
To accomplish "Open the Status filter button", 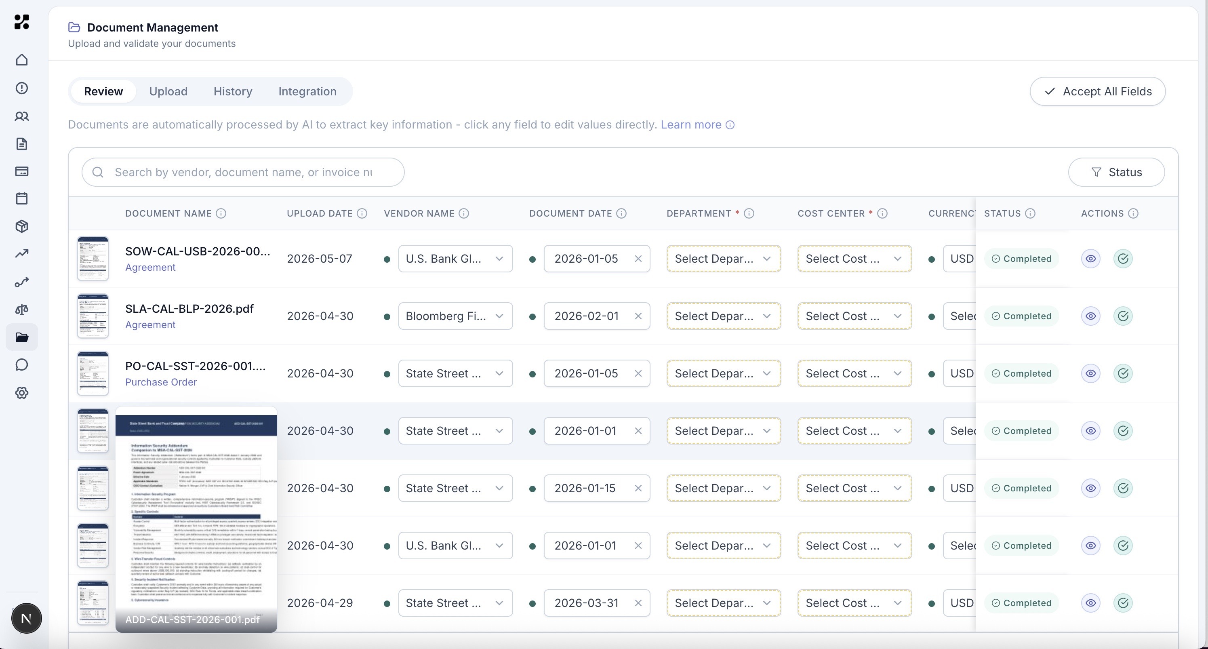I will [1116, 172].
